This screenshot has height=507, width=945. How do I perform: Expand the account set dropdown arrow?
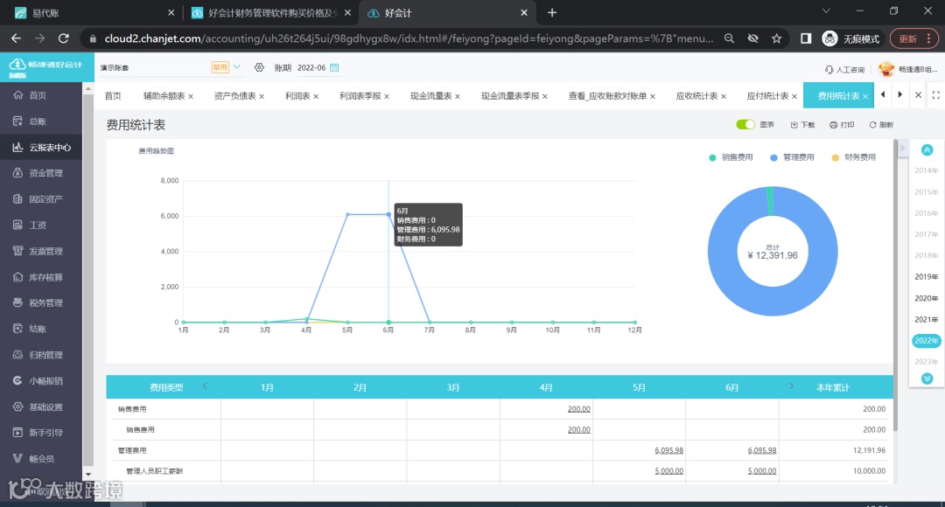point(237,66)
